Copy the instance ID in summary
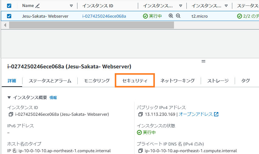This screenshot has height=154, width=259. pyautogui.click(x=11, y=114)
